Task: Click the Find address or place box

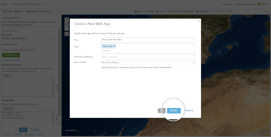Action: (238, 11)
